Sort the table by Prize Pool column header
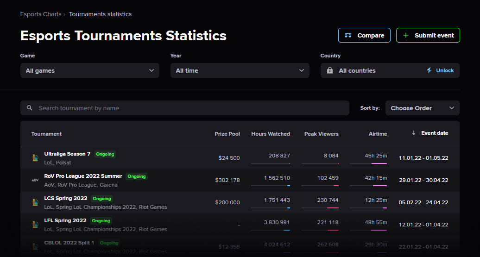 tap(227, 134)
